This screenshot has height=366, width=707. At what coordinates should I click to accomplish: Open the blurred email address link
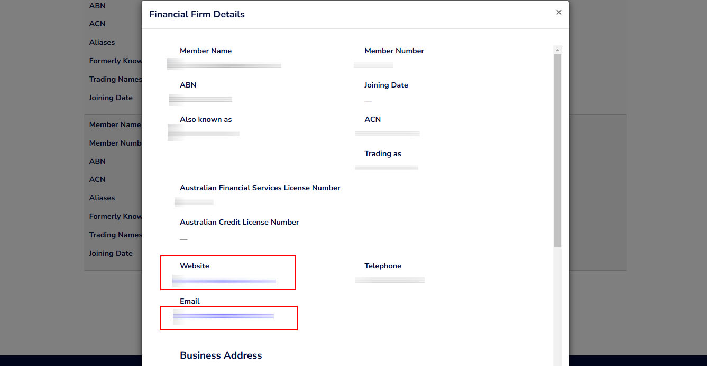tap(223, 316)
